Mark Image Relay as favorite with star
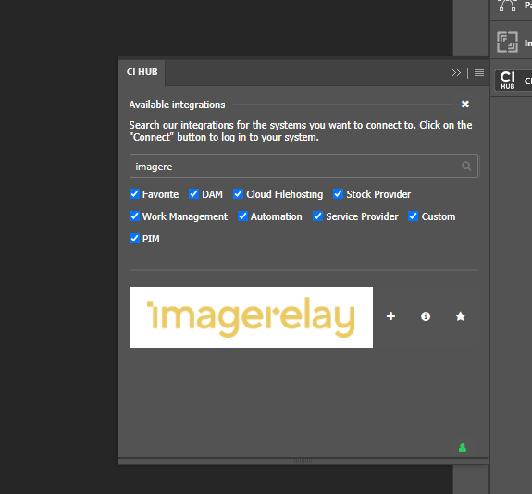 (460, 316)
